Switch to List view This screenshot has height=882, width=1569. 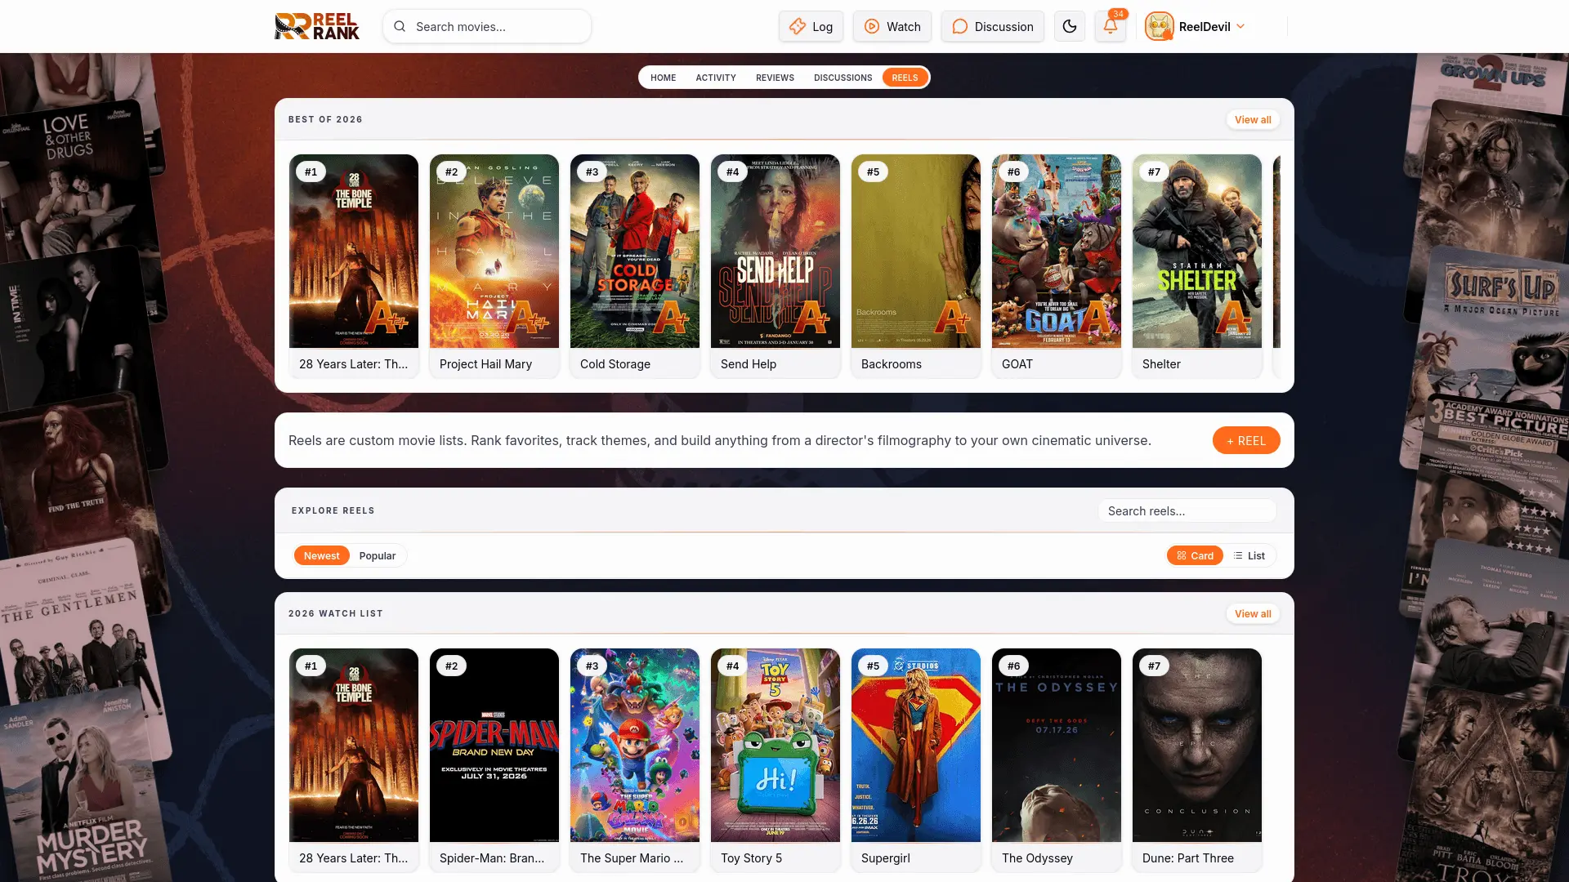pyautogui.click(x=1249, y=555)
